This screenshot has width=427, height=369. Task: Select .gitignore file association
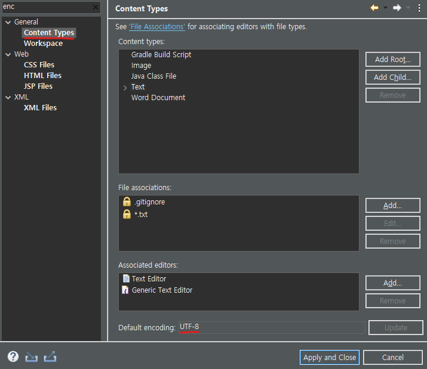150,202
